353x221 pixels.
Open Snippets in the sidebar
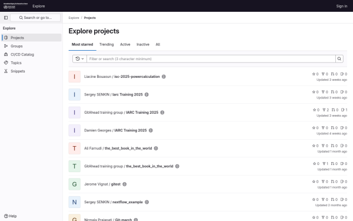[x=31, y=71]
